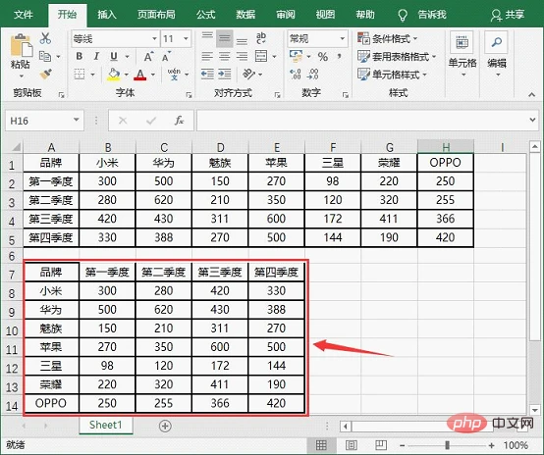Viewport: 544px width, 455px height.
Task: Open the font size 11 dropdown
Action: 187,38
